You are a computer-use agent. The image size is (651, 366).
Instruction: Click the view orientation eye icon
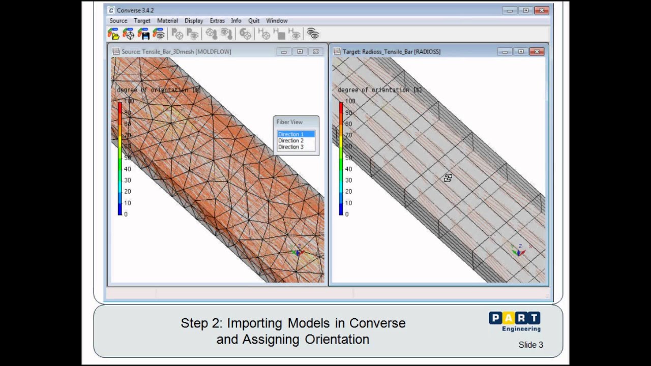tap(159, 34)
